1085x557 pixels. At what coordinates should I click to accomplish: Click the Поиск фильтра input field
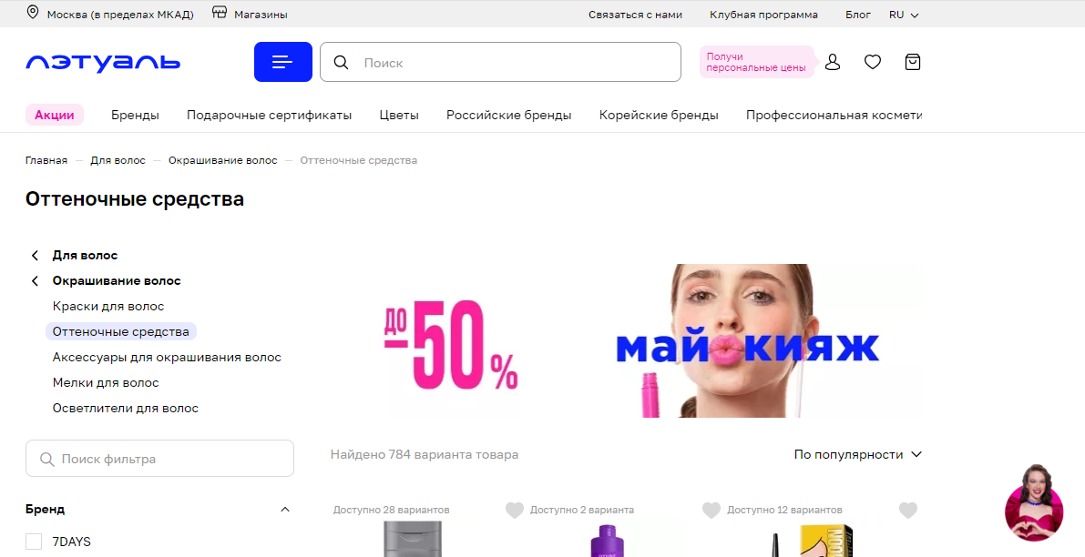159,459
